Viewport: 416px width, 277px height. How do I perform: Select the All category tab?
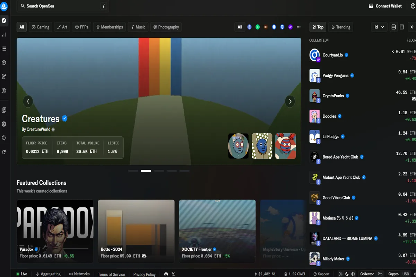click(21, 27)
